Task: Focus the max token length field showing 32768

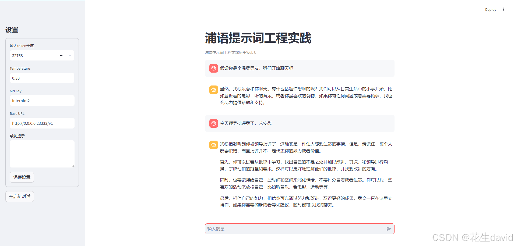Action: 33,55
